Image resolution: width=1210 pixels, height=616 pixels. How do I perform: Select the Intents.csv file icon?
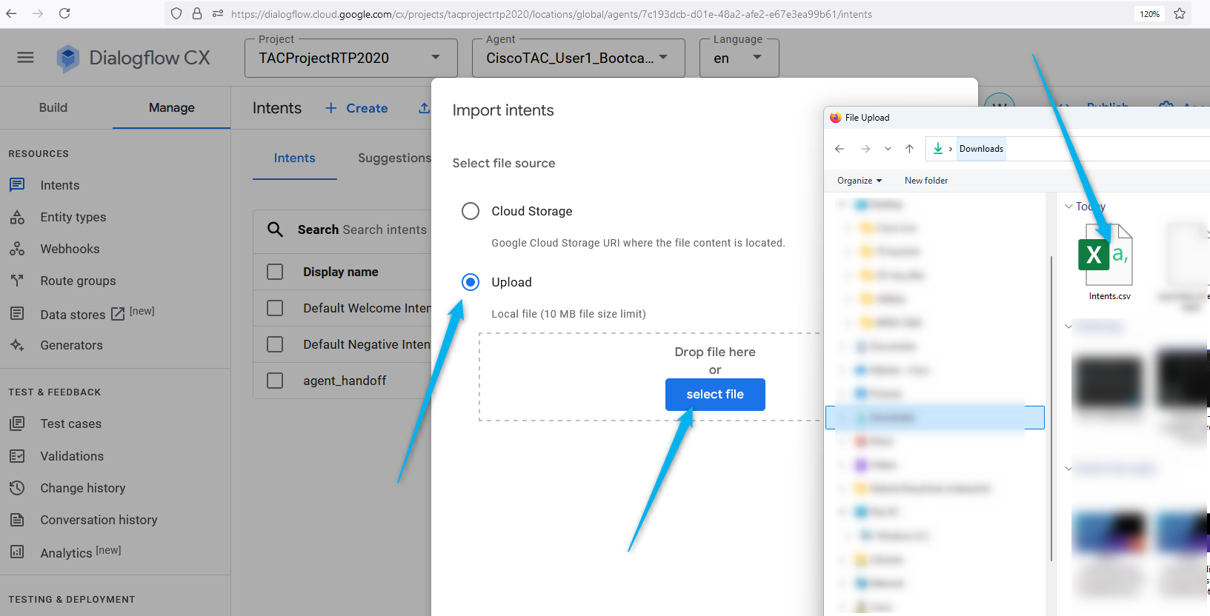pyautogui.click(x=1106, y=254)
